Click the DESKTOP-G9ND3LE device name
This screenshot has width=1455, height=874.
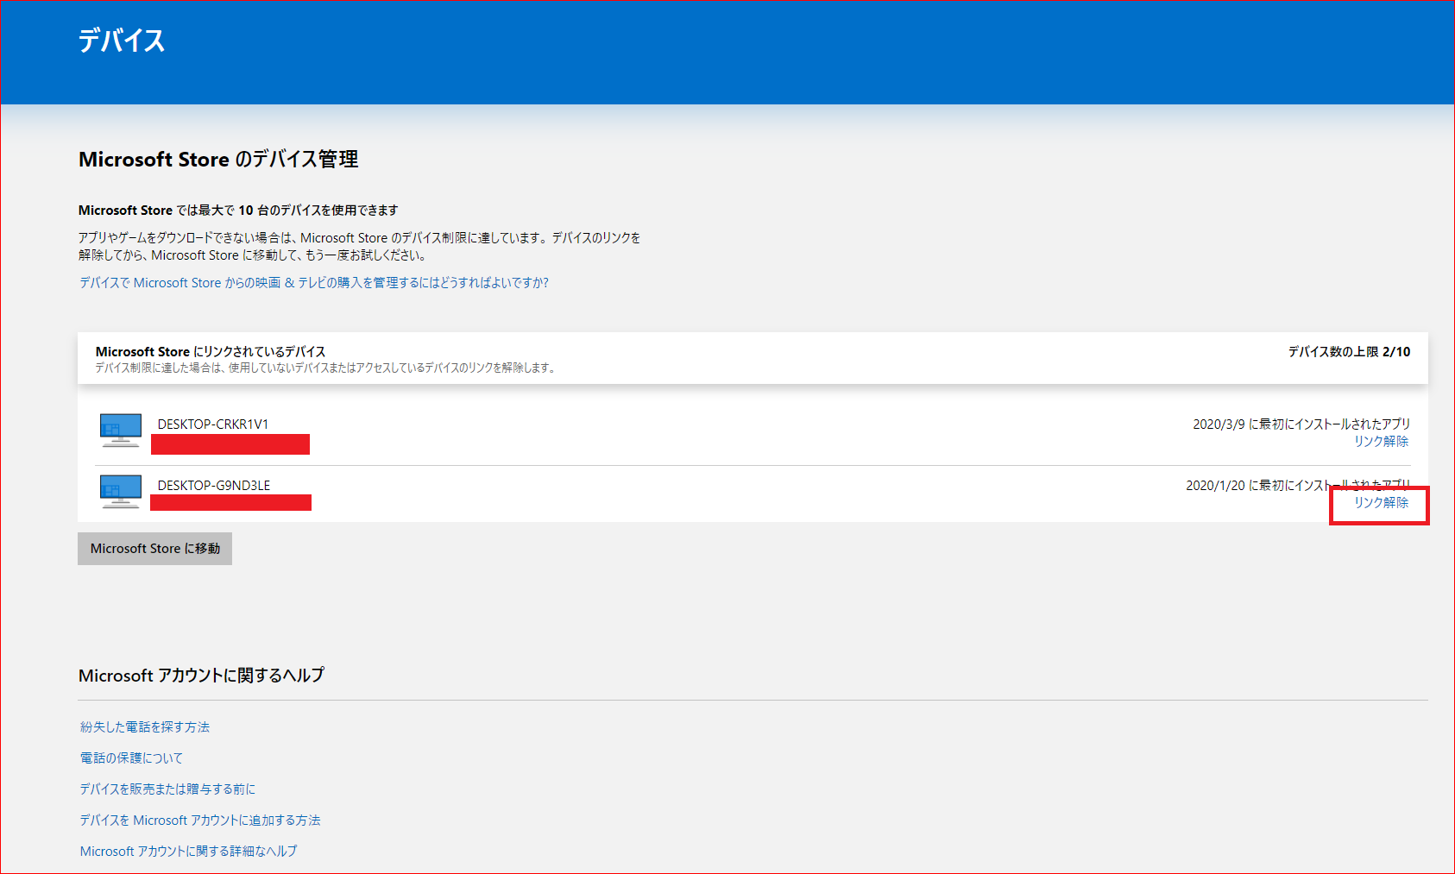point(214,486)
